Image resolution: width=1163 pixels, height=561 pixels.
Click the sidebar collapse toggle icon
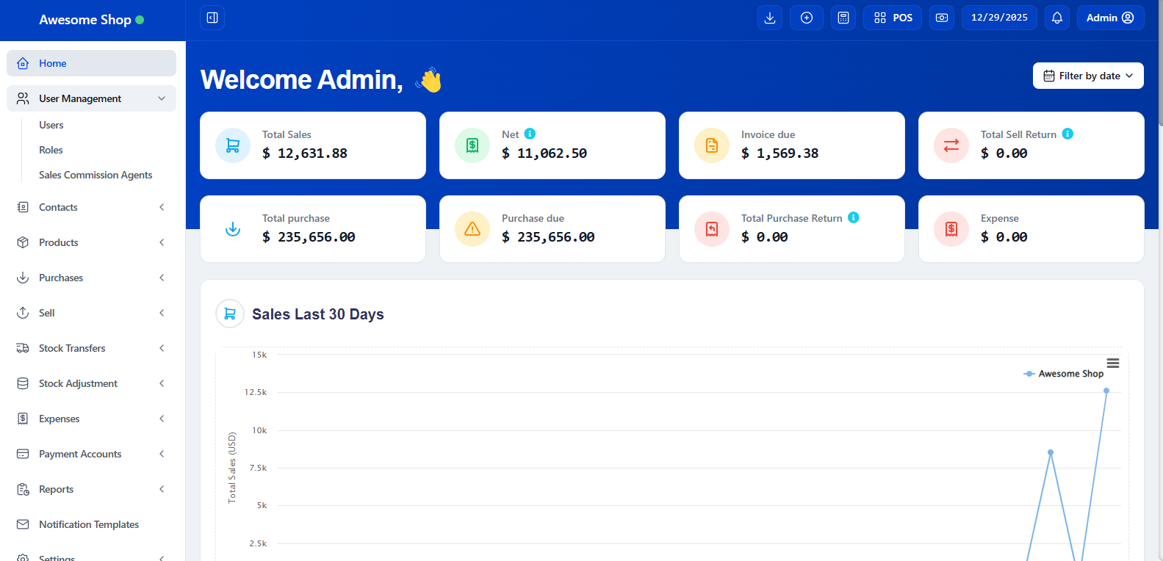[212, 18]
